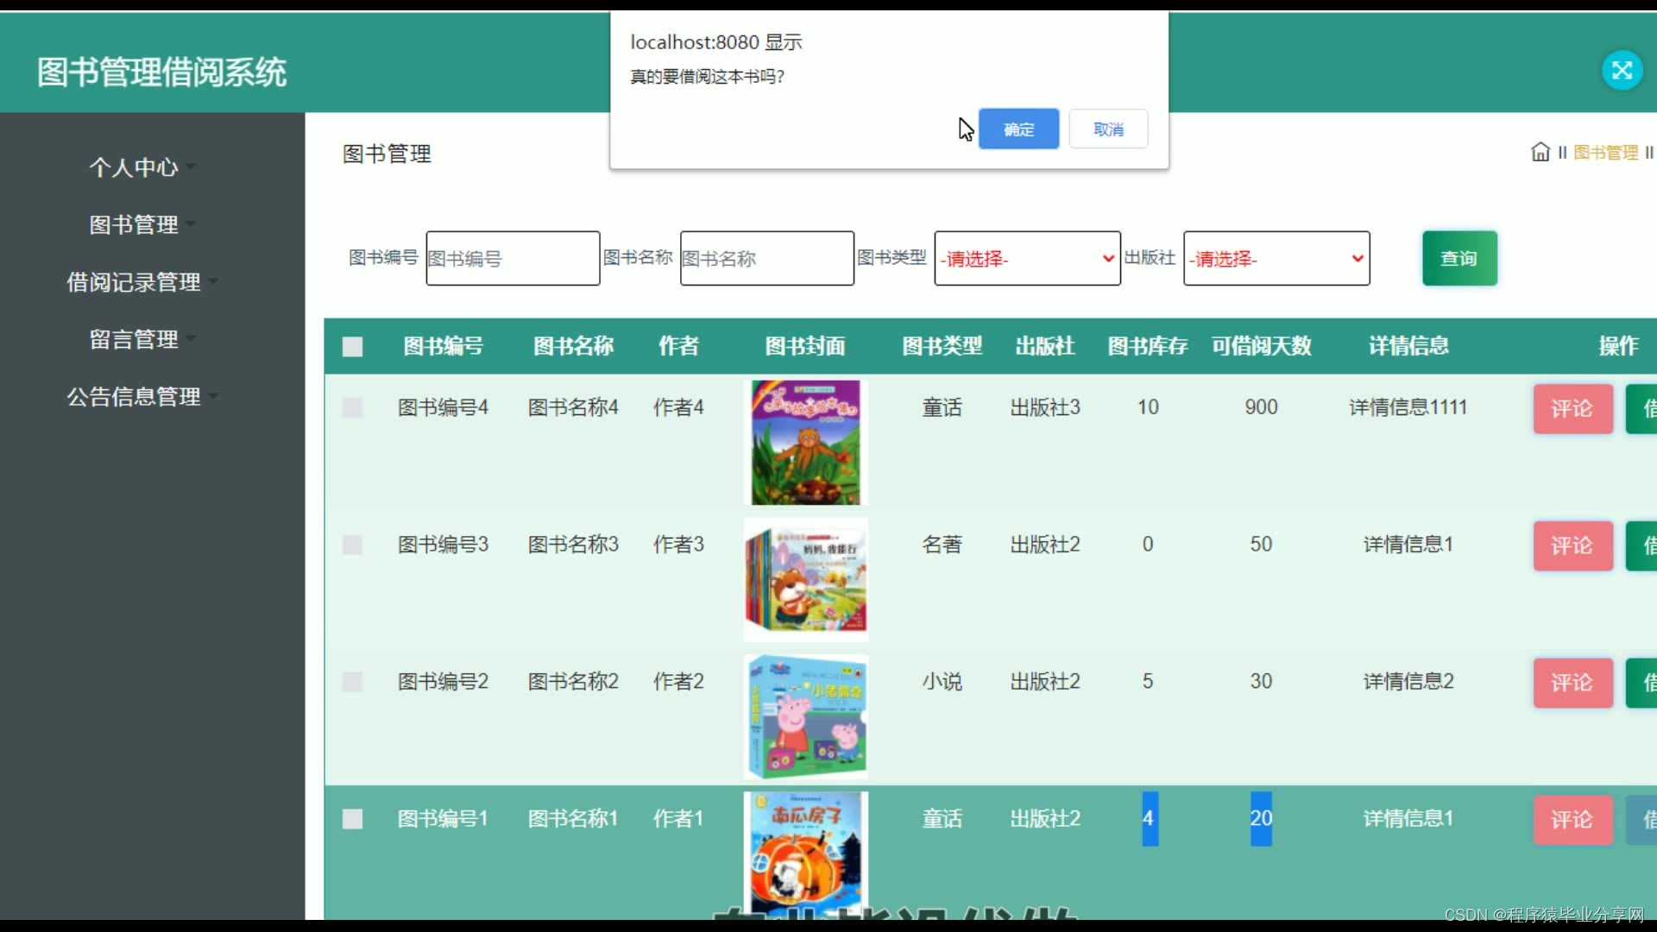1657x932 pixels.
Task: Open the pumpkin house cover of 图书名称1
Action: click(x=805, y=850)
